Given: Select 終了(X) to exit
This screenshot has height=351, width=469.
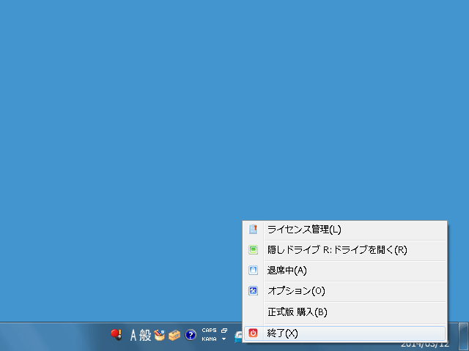Looking at the screenshot, I should (x=344, y=333).
